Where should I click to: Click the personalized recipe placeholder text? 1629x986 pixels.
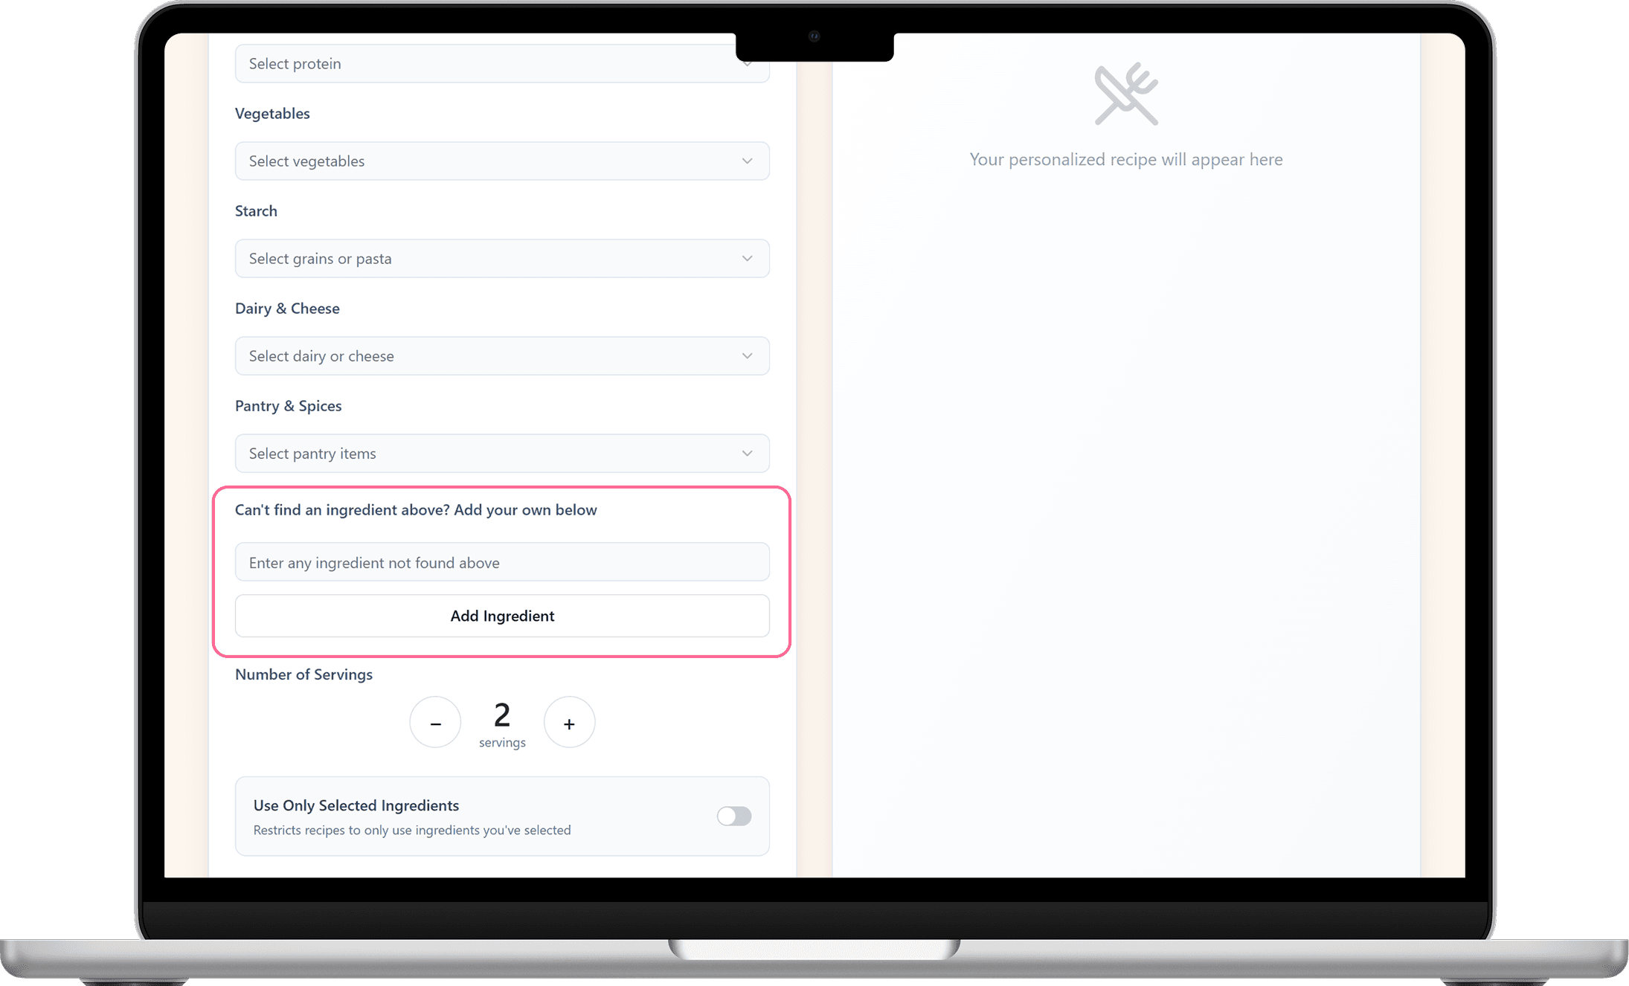(x=1126, y=159)
